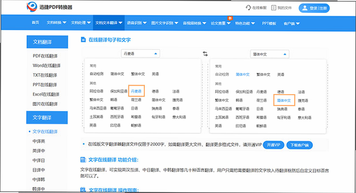The image size is (356, 193).
Task: Choose 法语 in source language panel
Action: coord(176,91)
